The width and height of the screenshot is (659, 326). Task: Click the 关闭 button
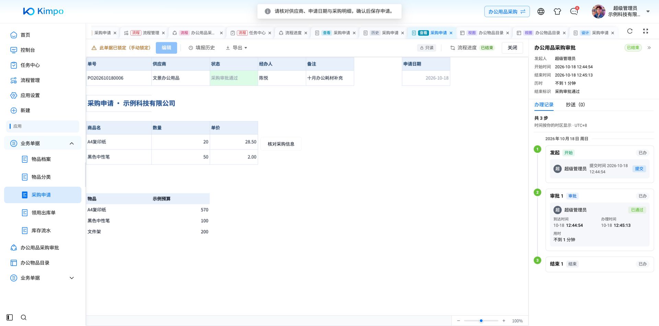pyautogui.click(x=512, y=48)
